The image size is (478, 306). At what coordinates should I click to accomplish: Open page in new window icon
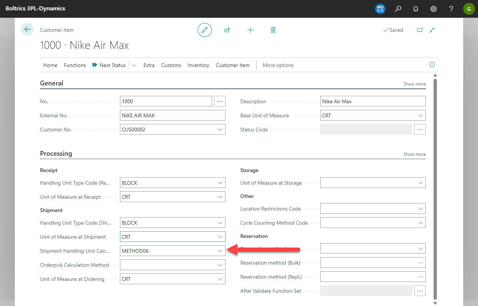coord(420,30)
